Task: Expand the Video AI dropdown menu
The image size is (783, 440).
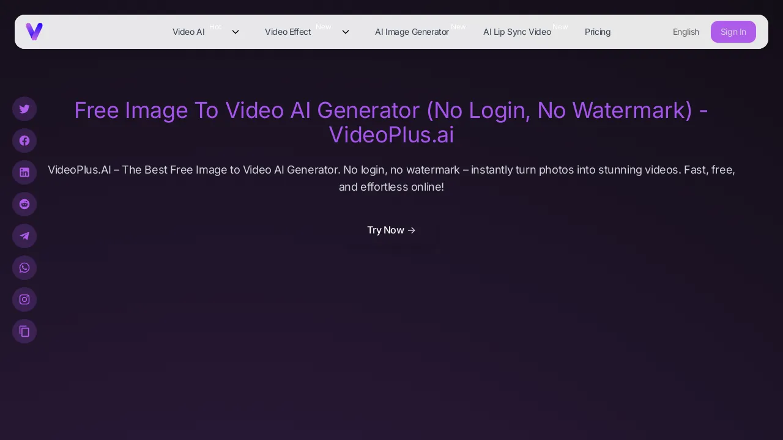Action: coord(235,32)
